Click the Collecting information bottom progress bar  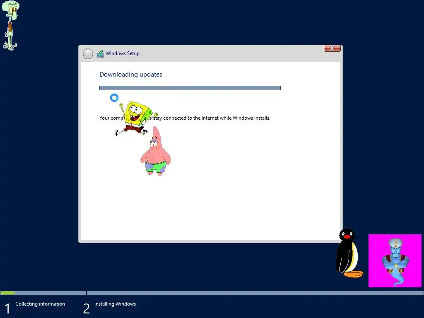43,293
